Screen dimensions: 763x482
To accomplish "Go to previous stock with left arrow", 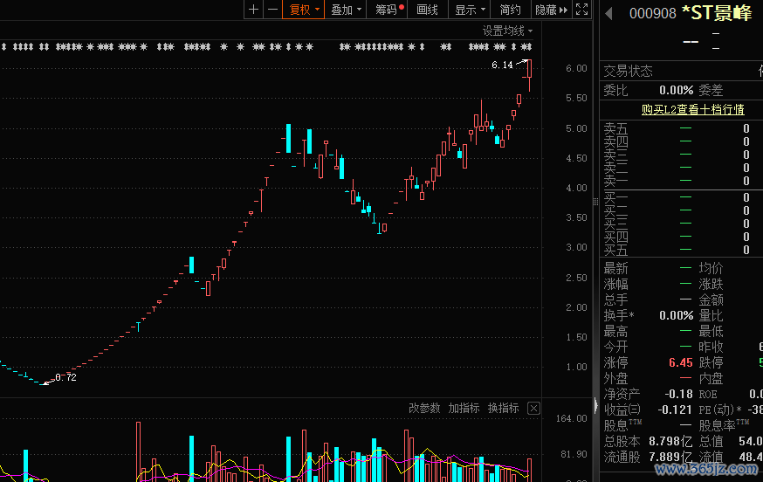I will tap(608, 13).
